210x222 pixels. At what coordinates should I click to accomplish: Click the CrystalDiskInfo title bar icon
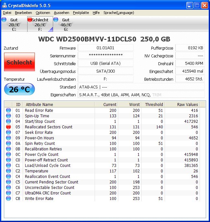(5, 6)
